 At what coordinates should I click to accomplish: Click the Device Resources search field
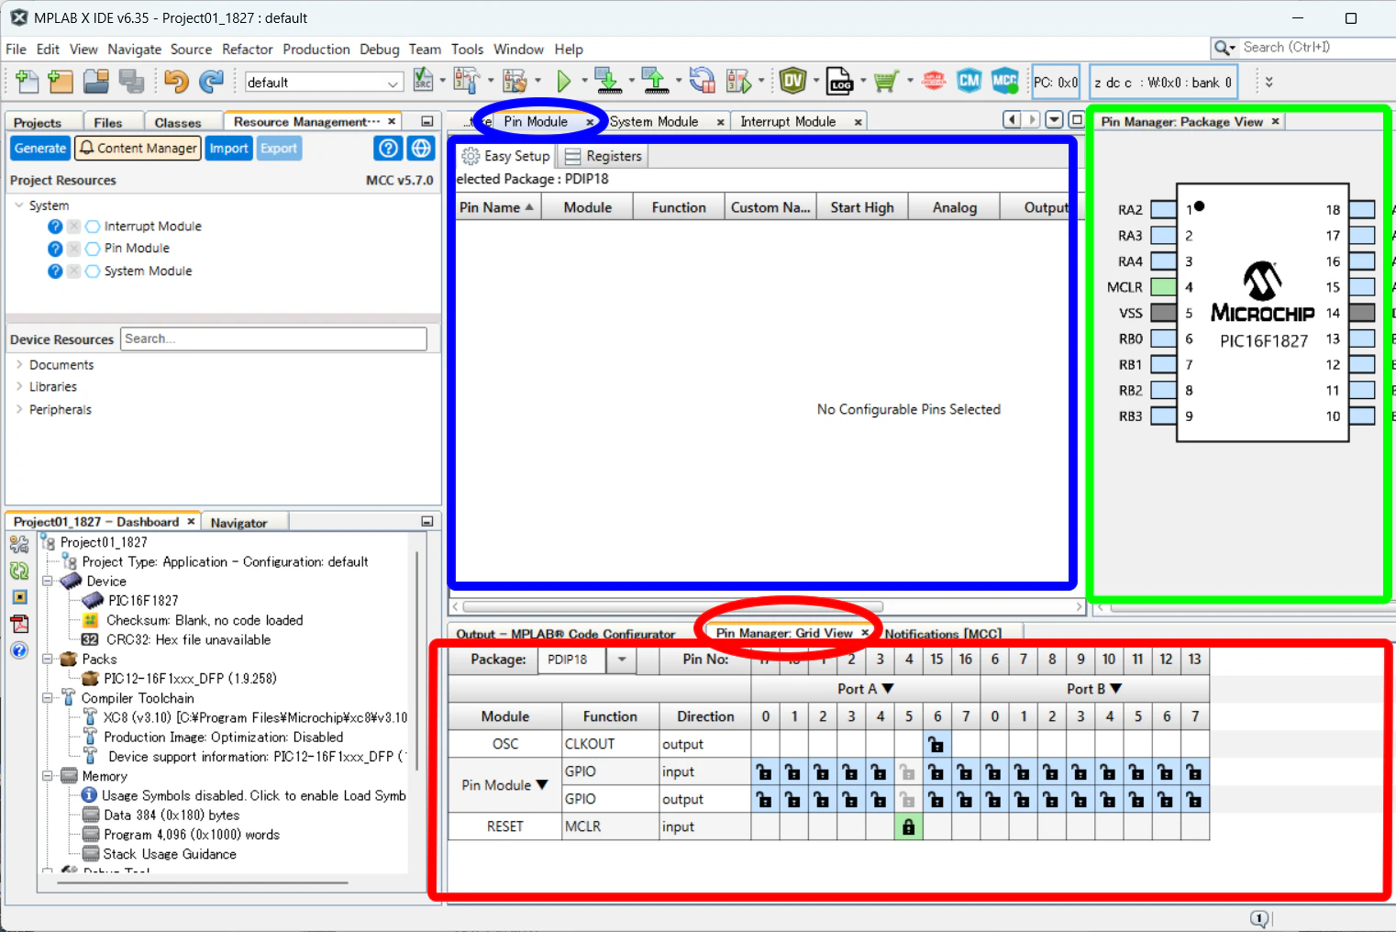click(x=273, y=338)
